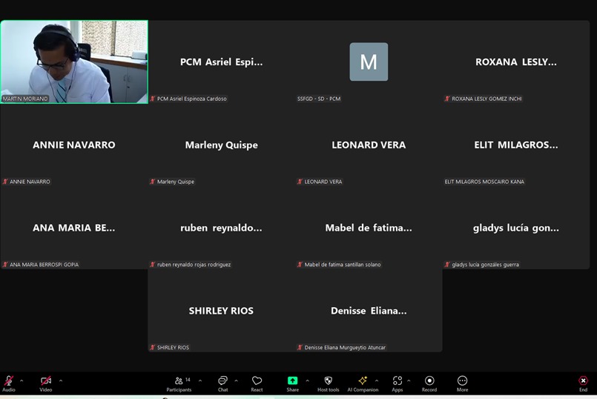Image resolution: width=597 pixels, height=399 pixels.
Task: Expand share options arrow beside Share
Action: click(x=307, y=380)
